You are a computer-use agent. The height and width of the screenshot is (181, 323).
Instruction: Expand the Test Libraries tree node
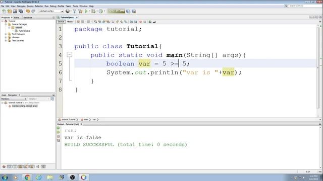6,41
